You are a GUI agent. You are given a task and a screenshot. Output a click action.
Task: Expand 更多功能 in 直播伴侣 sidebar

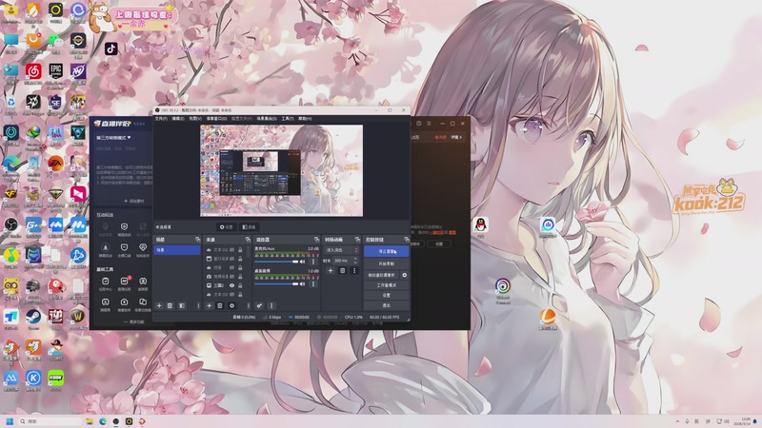[133, 321]
